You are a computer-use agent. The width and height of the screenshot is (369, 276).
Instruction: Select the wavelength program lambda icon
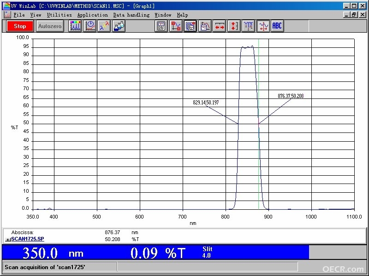pos(104,26)
